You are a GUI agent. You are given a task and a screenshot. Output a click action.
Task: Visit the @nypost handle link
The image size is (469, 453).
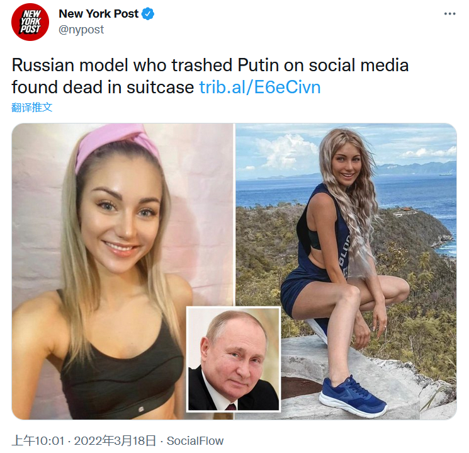81,30
